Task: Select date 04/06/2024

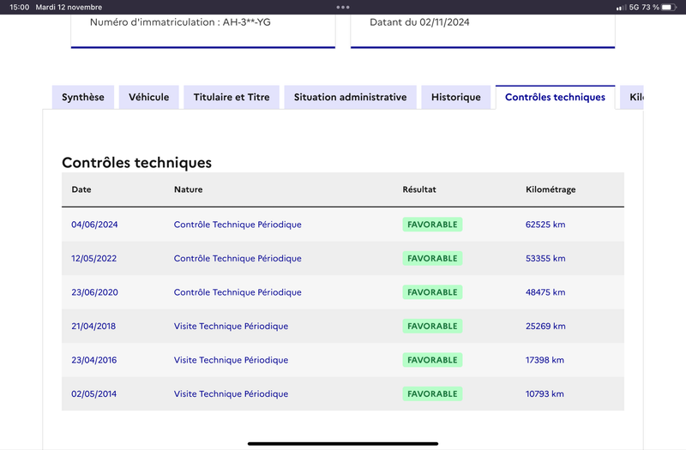Action: point(94,225)
